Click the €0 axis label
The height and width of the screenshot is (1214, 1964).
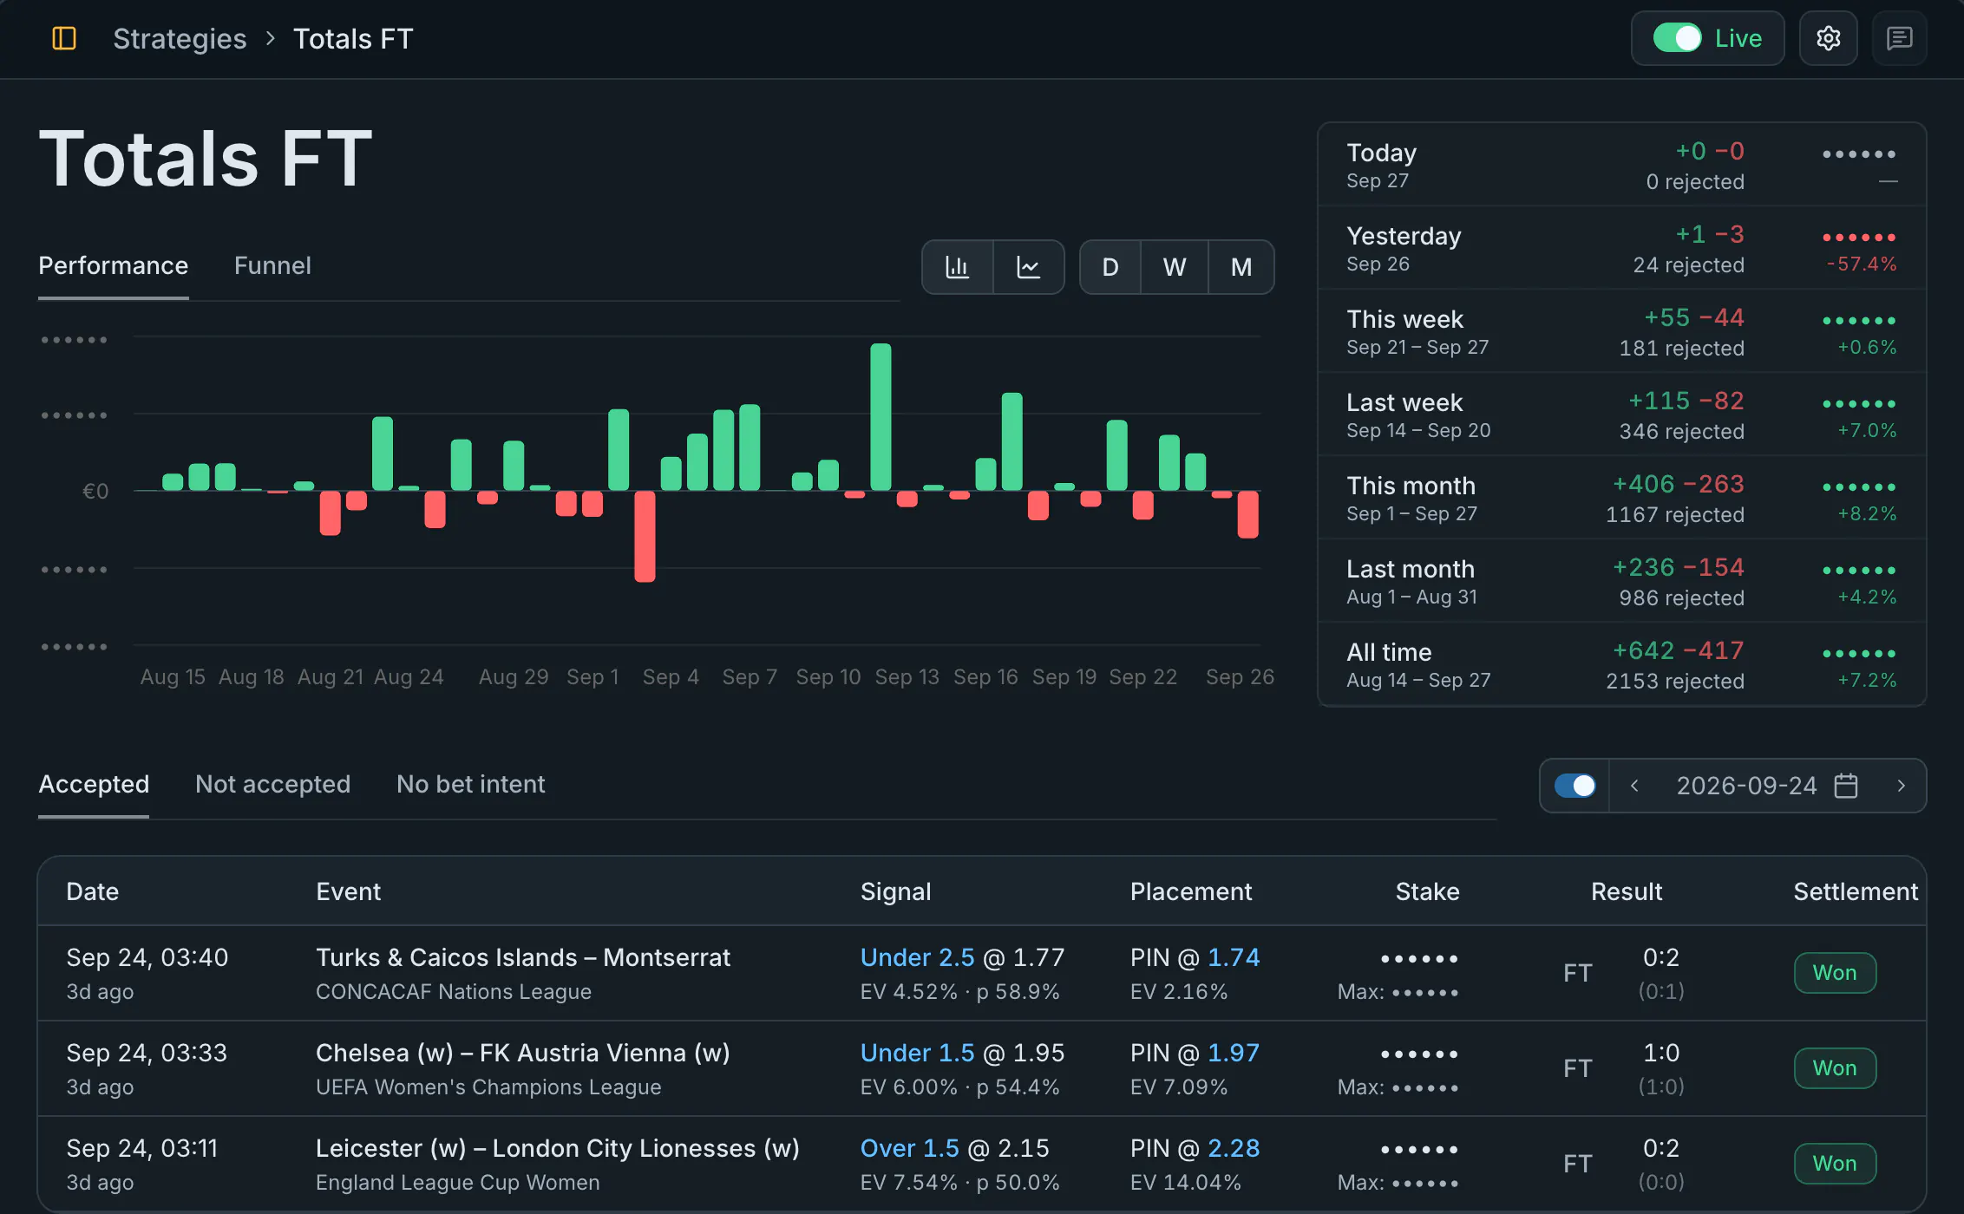(x=95, y=491)
